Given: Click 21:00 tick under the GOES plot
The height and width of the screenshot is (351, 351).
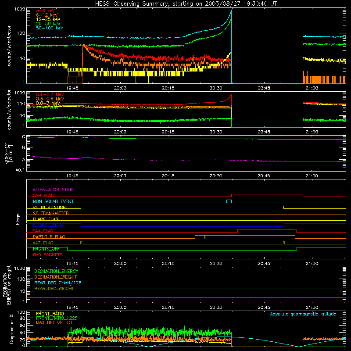Looking at the screenshot, I should click(312, 176).
